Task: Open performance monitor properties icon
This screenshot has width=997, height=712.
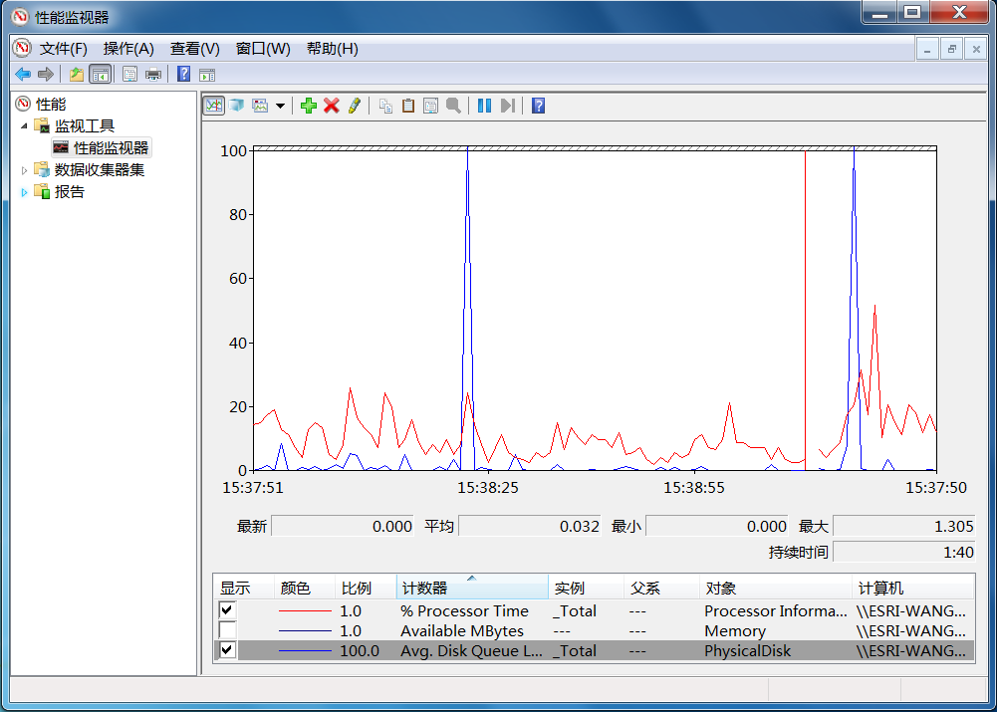Action: (x=431, y=106)
